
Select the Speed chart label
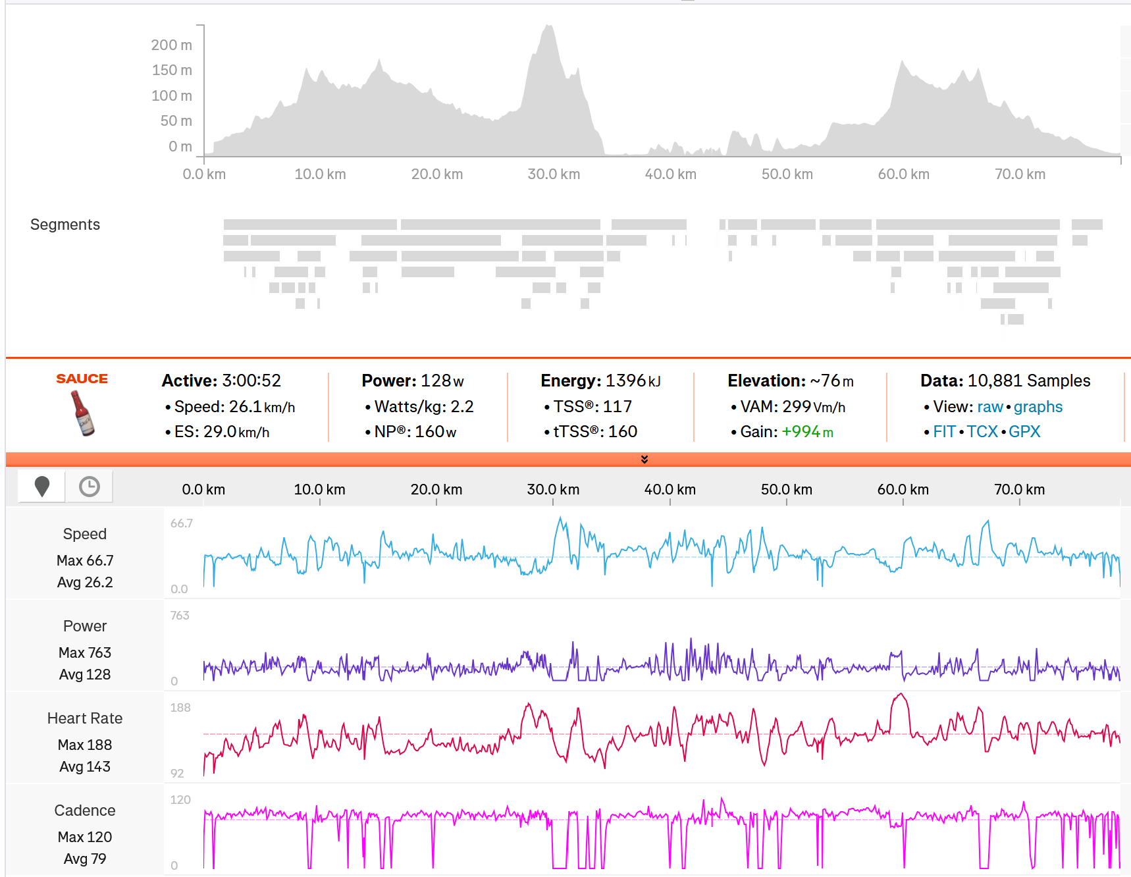pyautogui.click(x=84, y=534)
